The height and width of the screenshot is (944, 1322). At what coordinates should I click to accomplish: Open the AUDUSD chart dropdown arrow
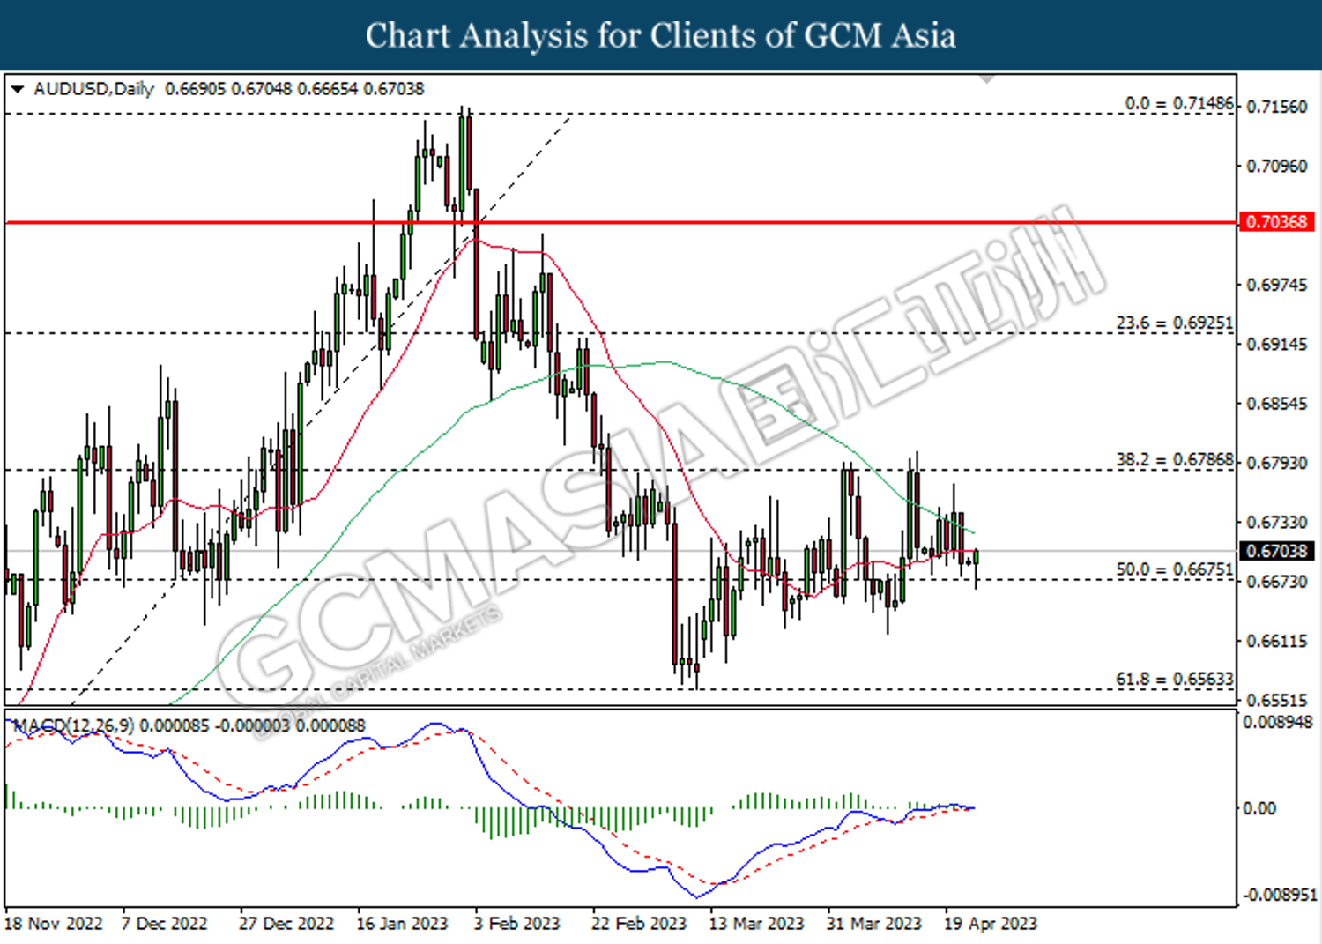[x=17, y=89]
